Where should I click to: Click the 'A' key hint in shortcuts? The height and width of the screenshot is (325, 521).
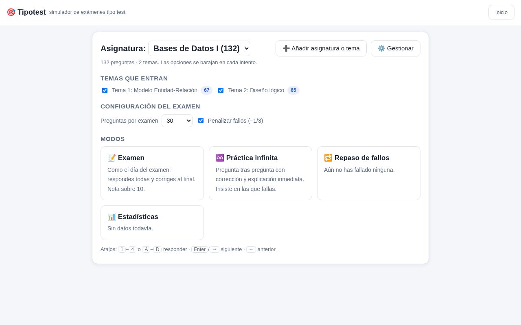(146, 249)
